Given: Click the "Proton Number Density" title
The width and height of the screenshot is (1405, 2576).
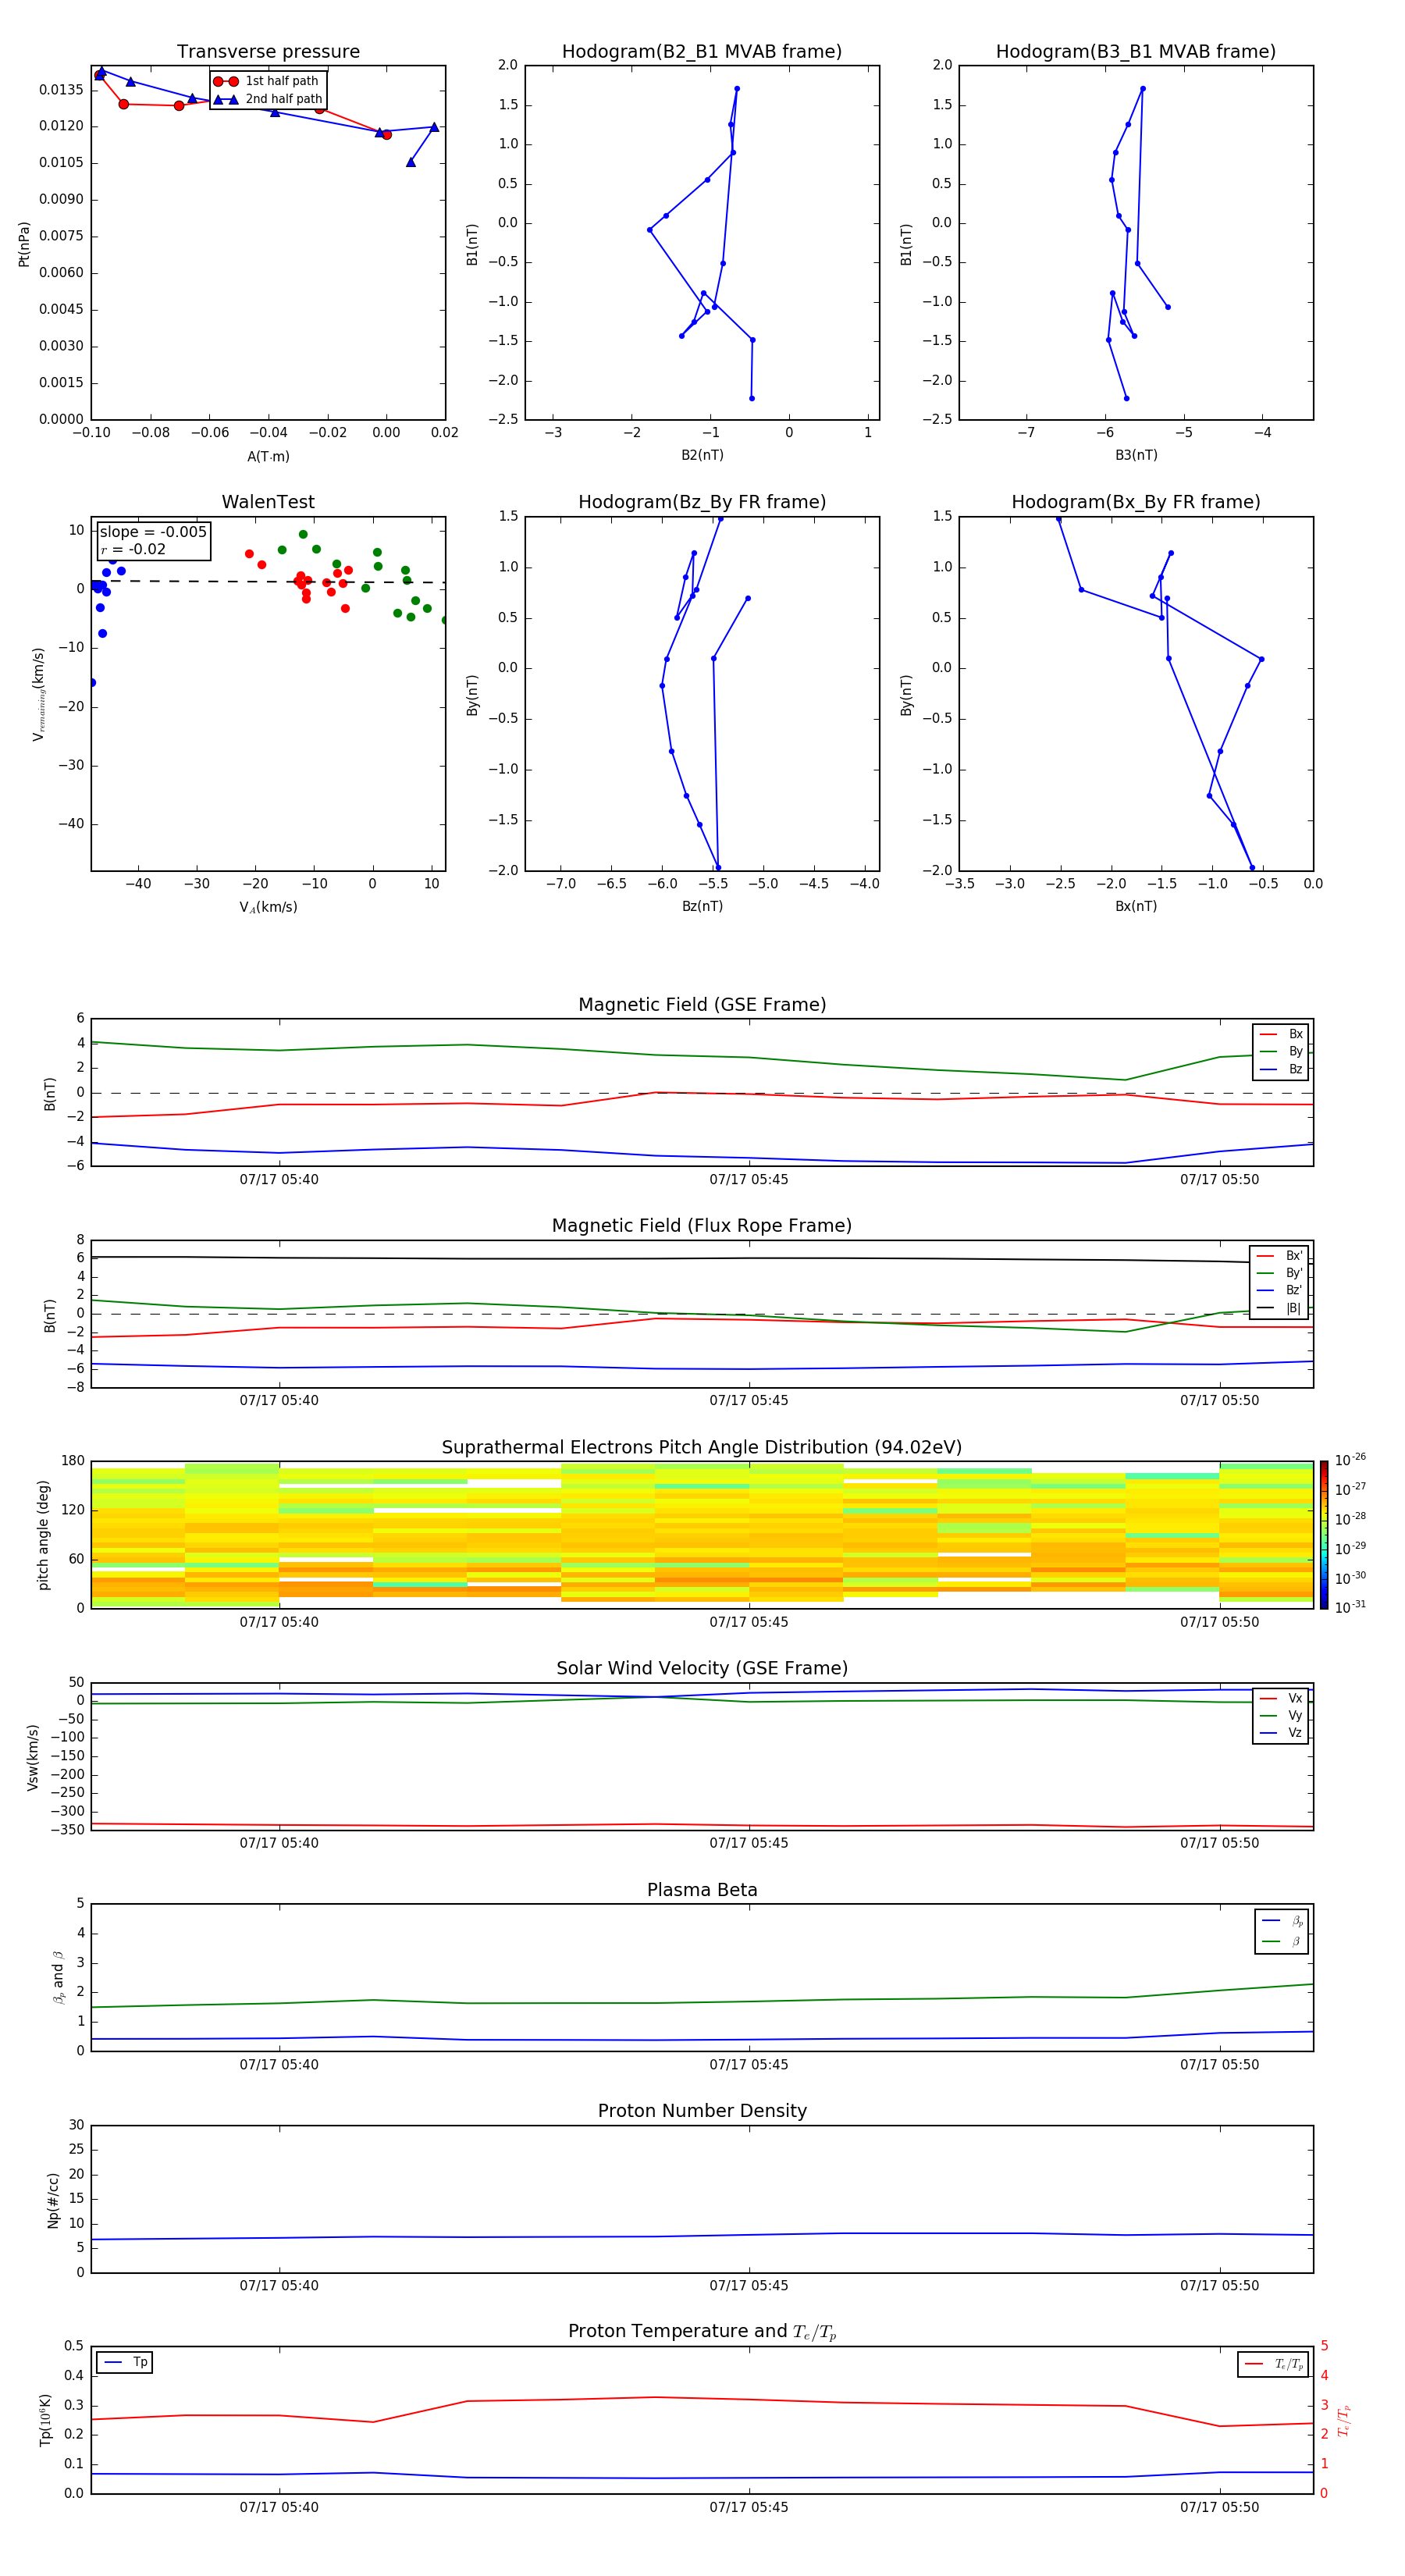Looking at the screenshot, I should pyautogui.click(x=702, y=2111).
